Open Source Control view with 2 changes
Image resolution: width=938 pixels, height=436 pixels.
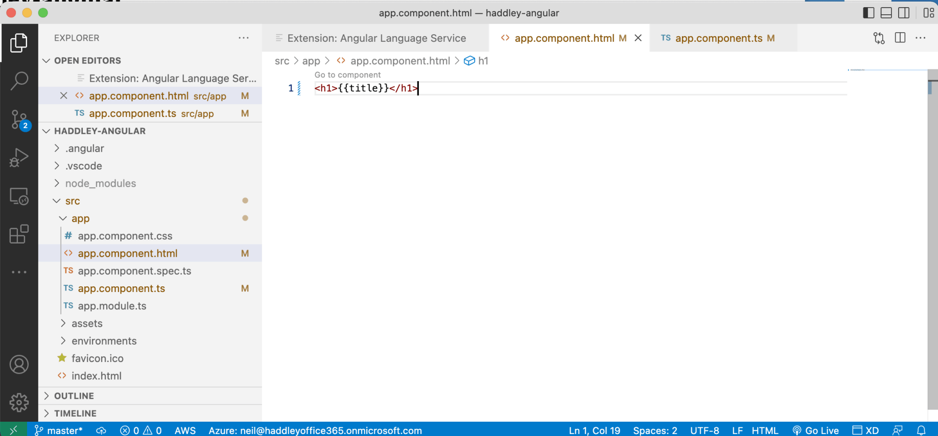[x=19, y=120]
